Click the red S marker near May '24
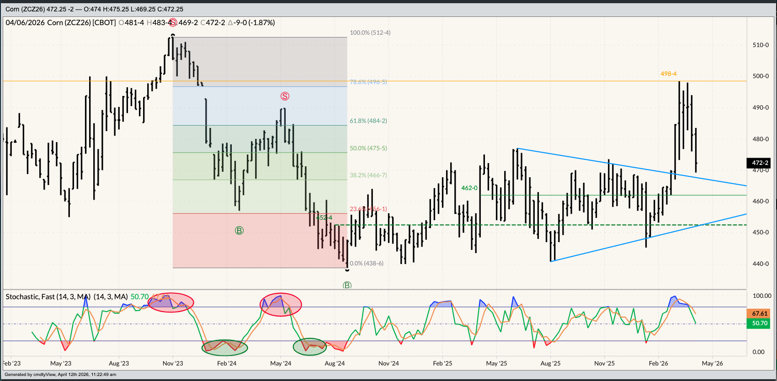Viewport: 777px width, 381px height. pos(285,96)
